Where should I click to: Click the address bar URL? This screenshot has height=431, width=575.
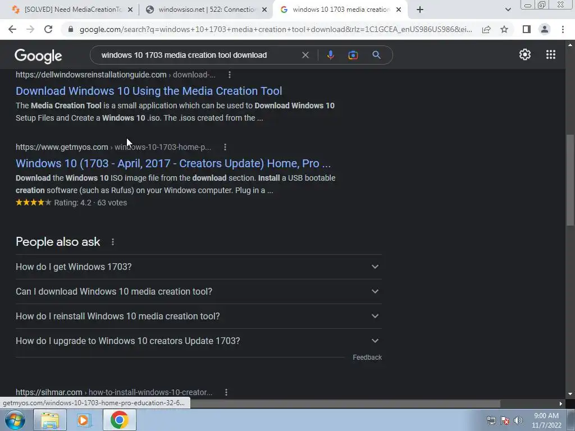coord(276,29)
